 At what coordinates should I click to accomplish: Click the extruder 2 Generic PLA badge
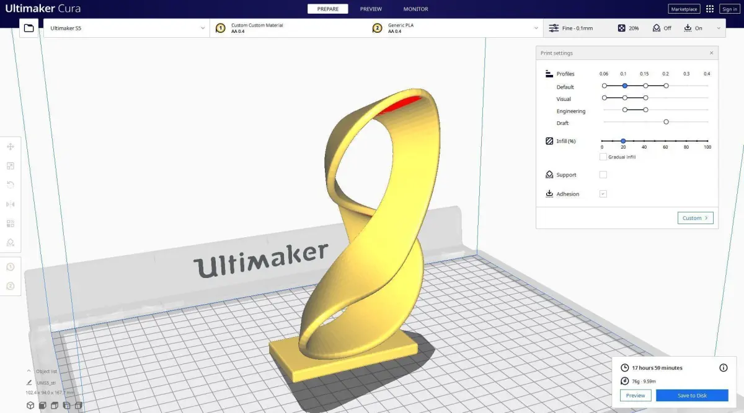377,28
